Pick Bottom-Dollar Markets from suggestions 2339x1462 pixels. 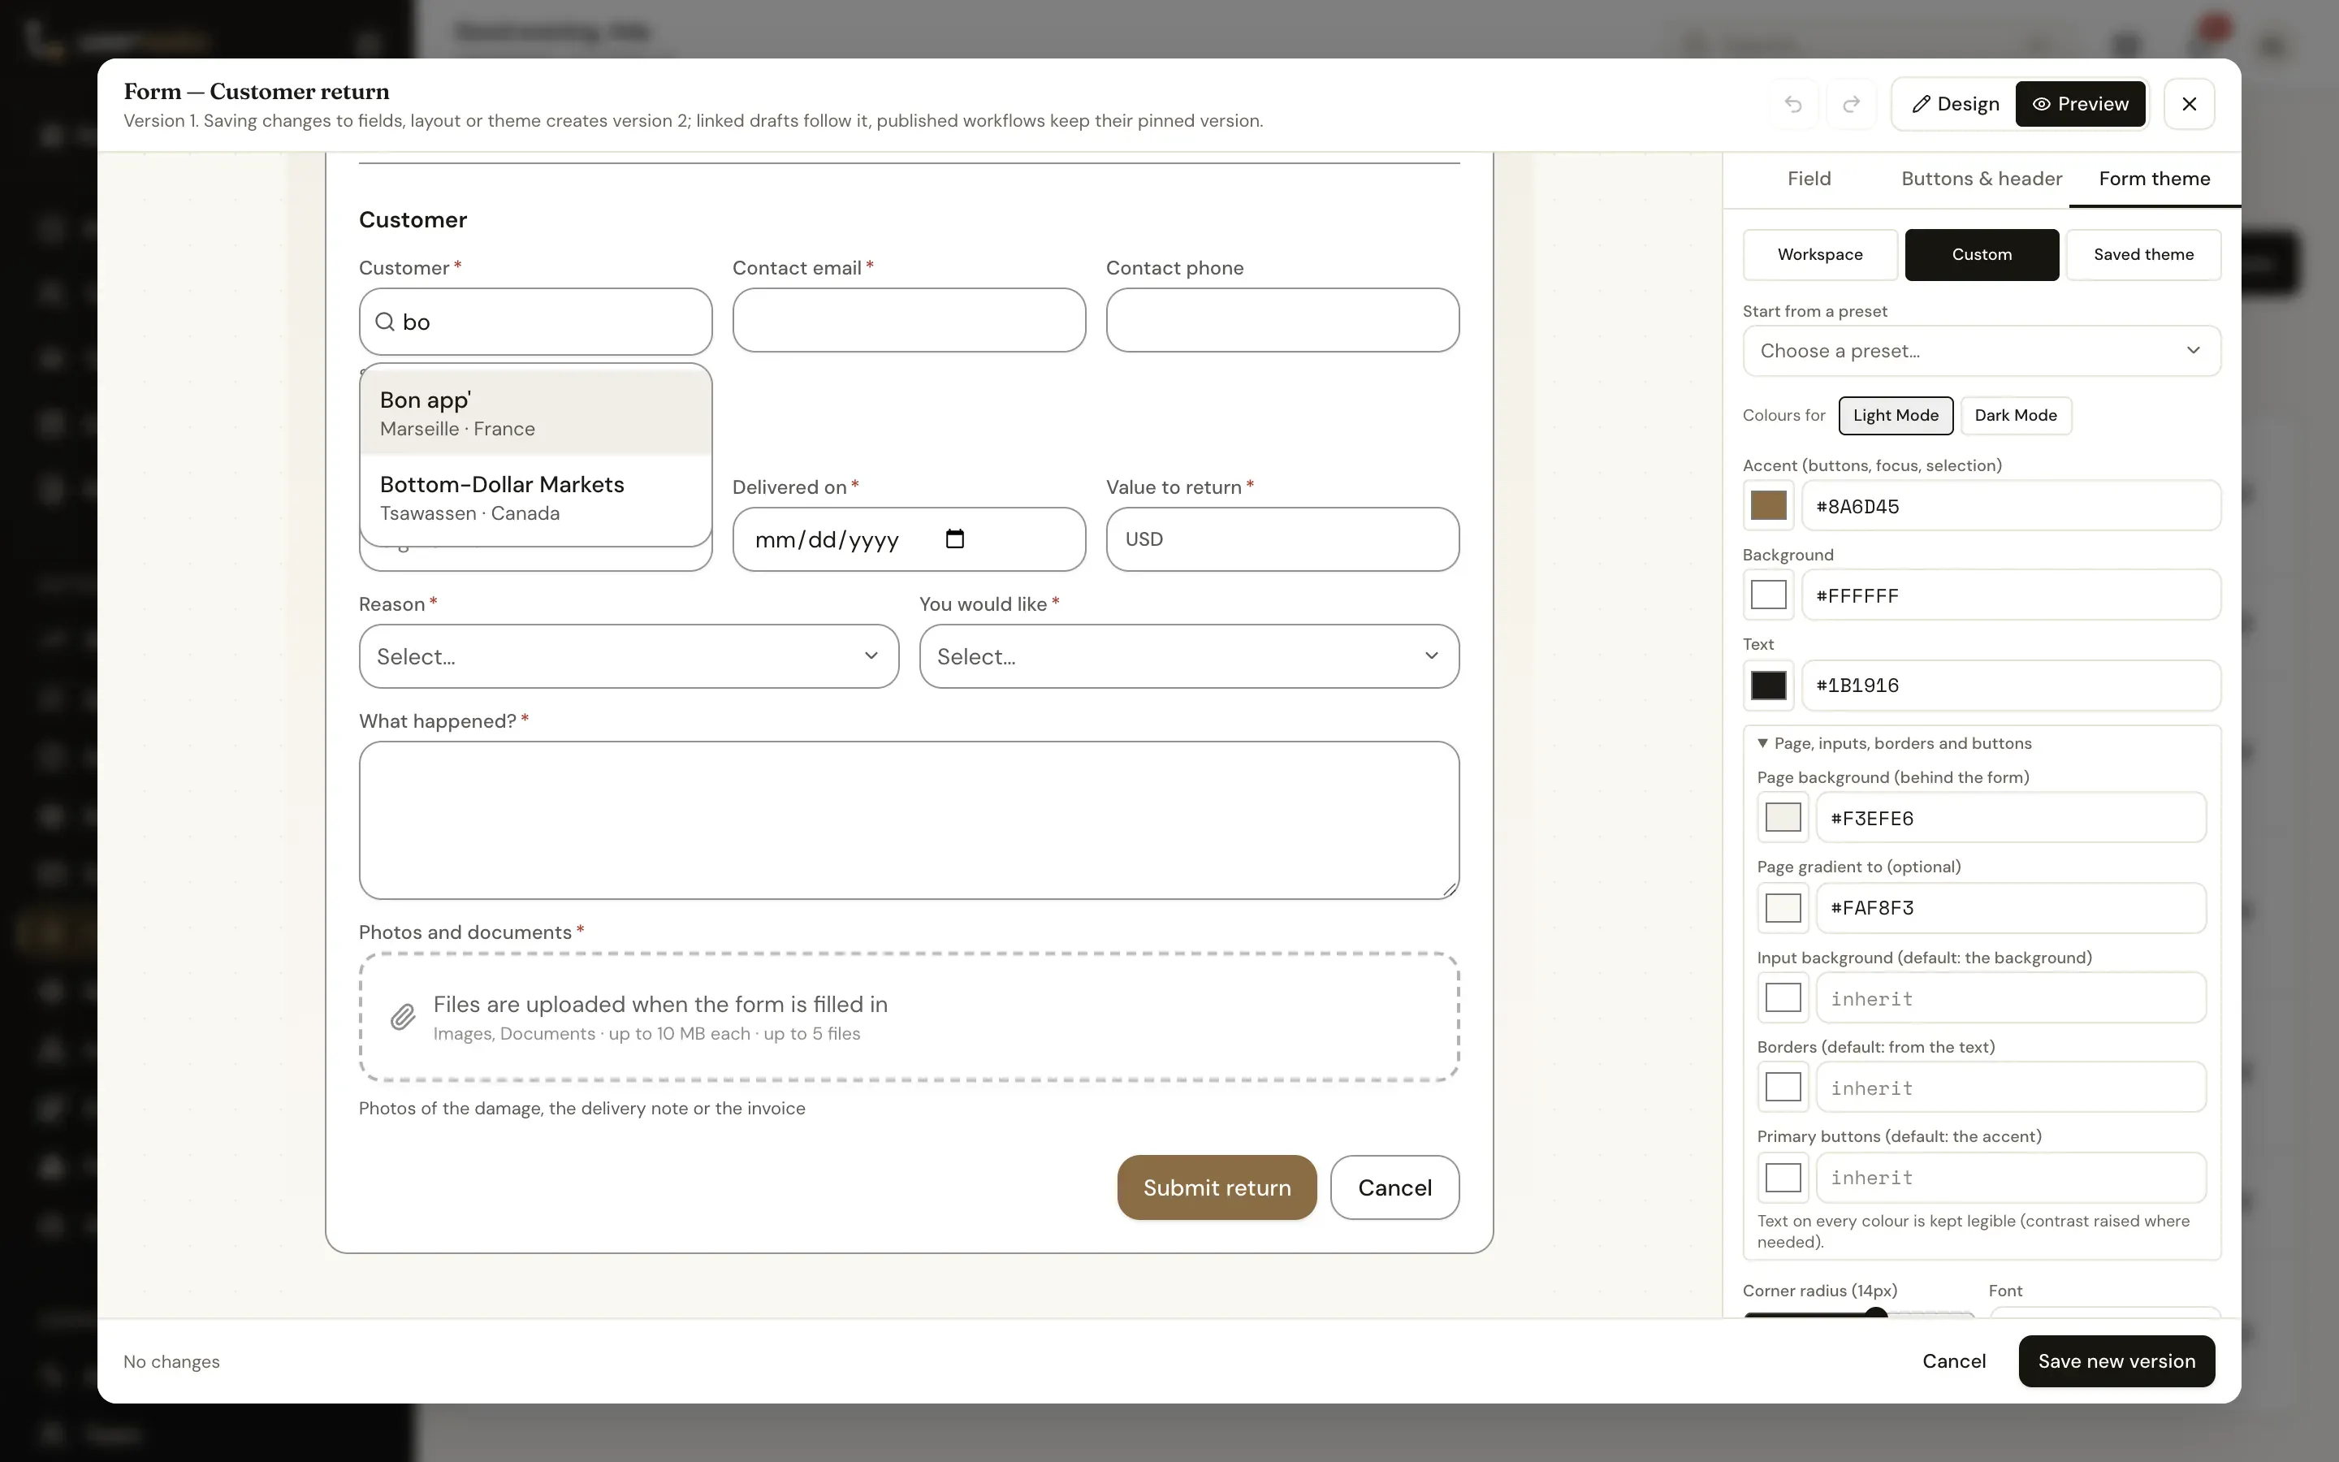535,497
